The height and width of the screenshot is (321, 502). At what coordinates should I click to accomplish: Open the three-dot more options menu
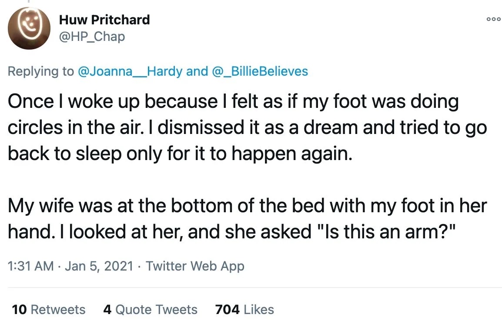[x=493, y=19]
